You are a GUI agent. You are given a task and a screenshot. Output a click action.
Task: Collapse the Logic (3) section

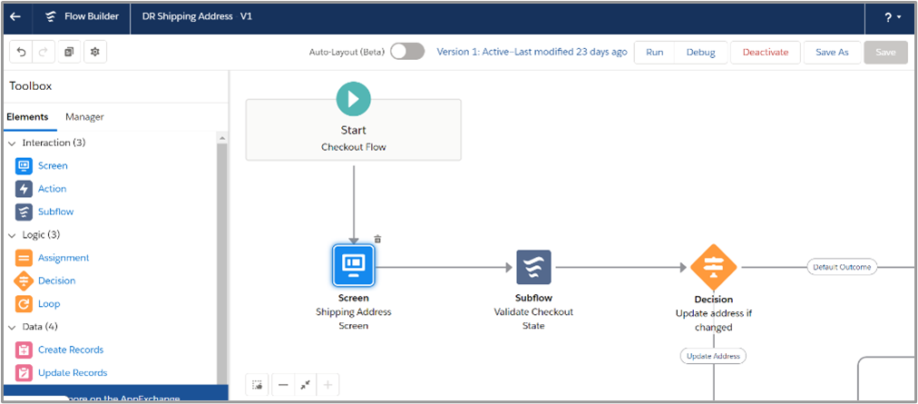(13, 235)
